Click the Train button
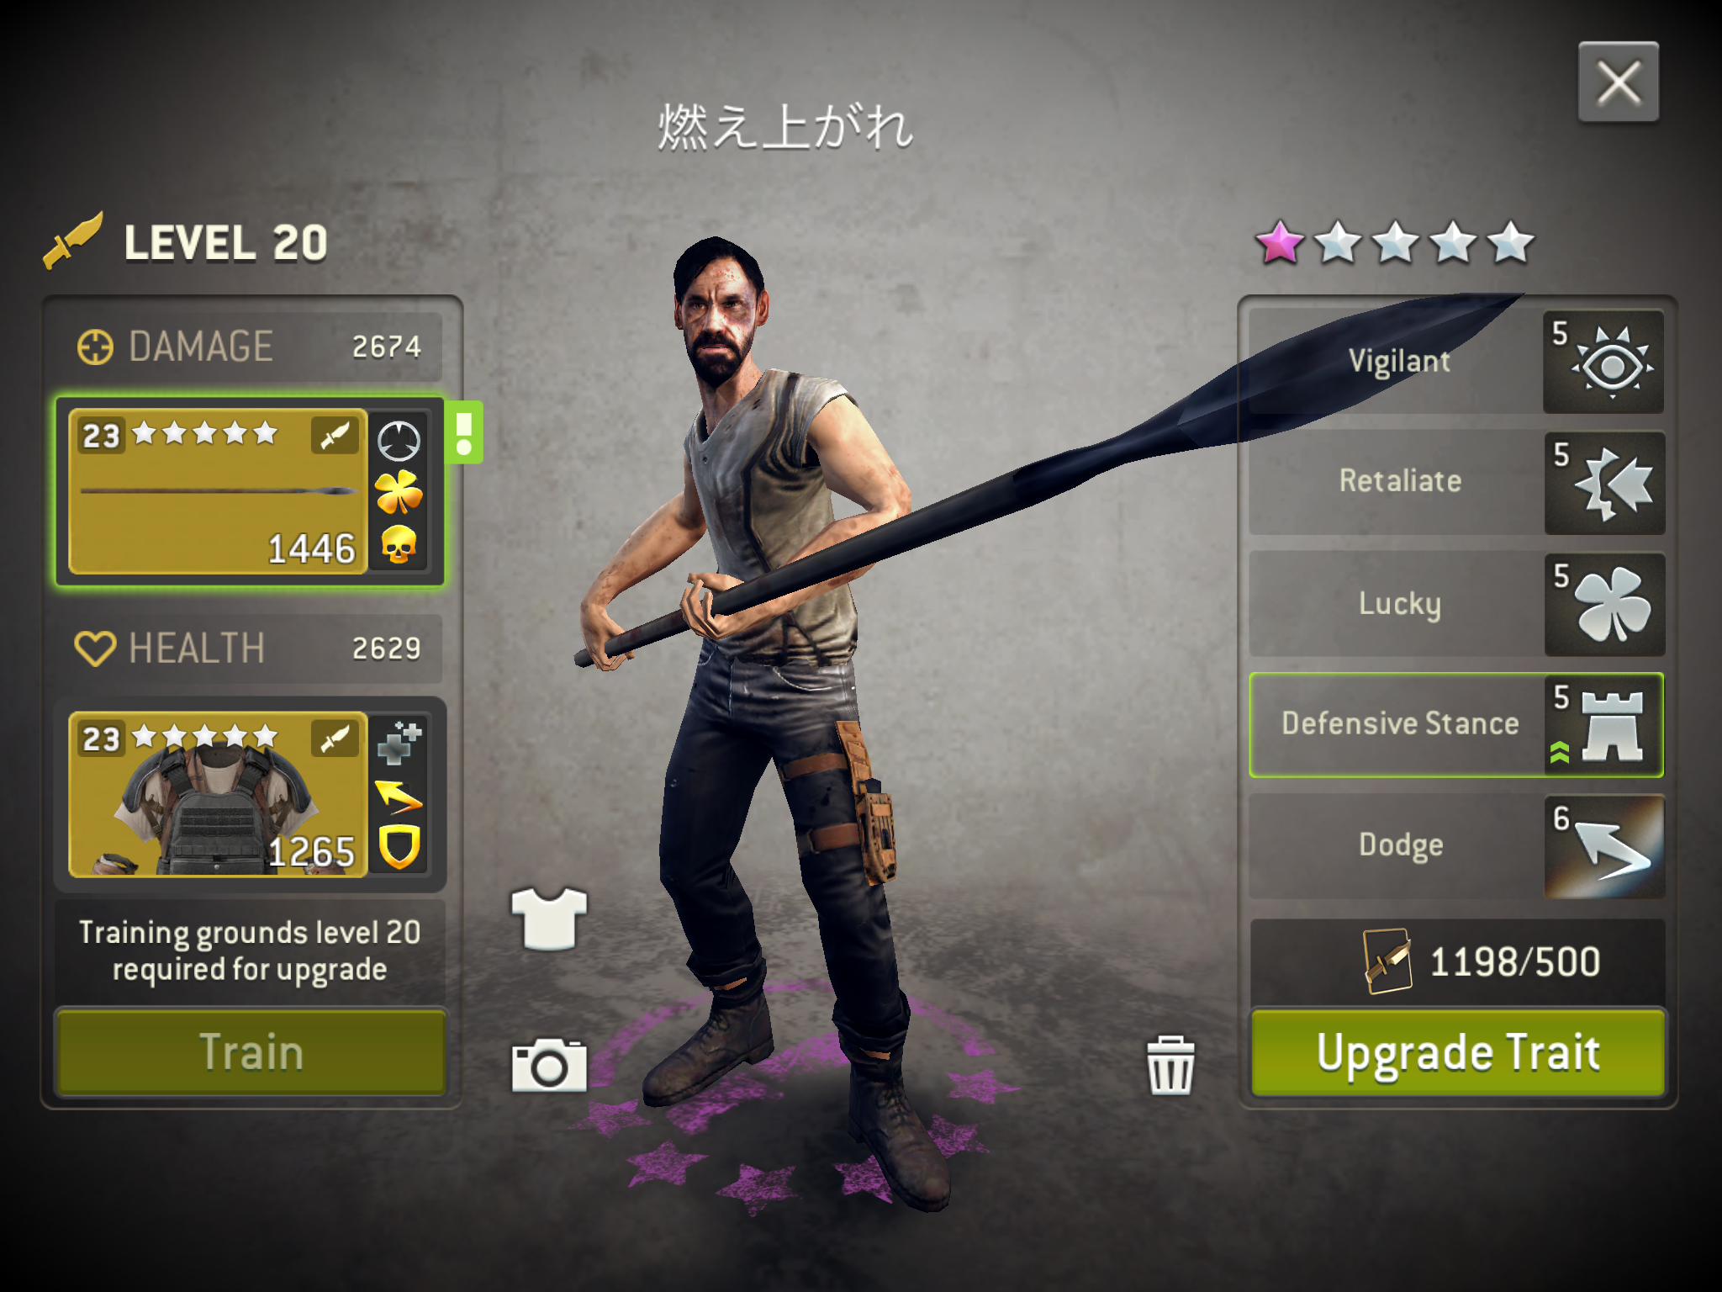The image size is (1722, 1292). 251,1052
